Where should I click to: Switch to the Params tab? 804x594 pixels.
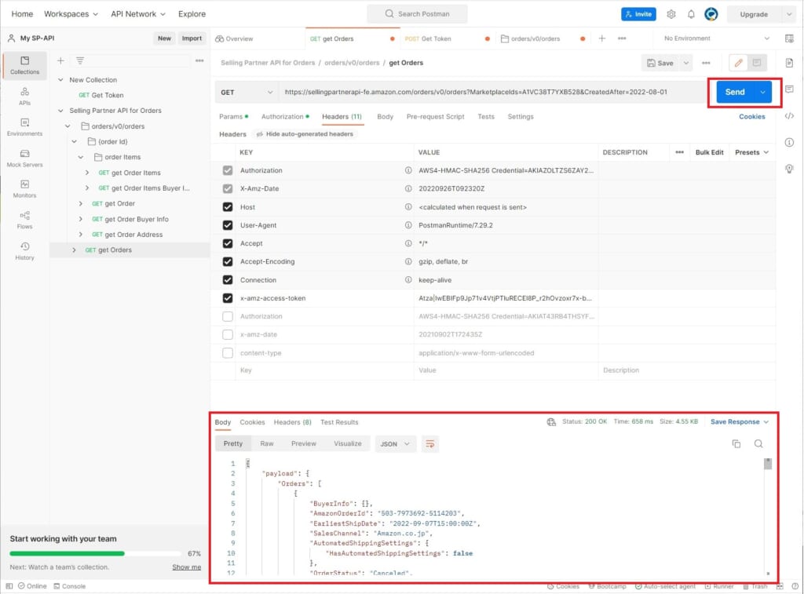233,117
